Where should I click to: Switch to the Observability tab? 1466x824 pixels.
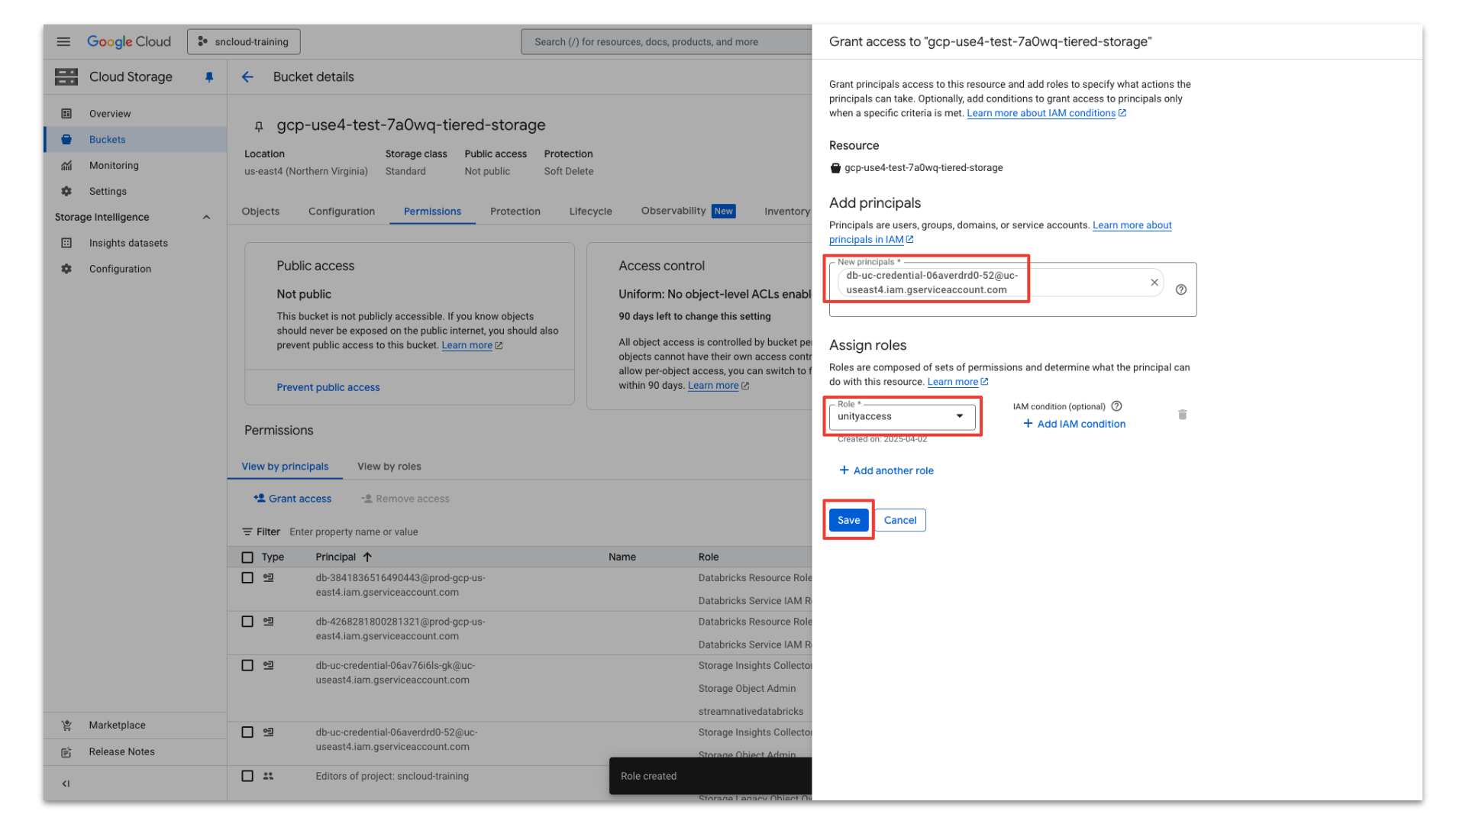click(x=688, y=212)
